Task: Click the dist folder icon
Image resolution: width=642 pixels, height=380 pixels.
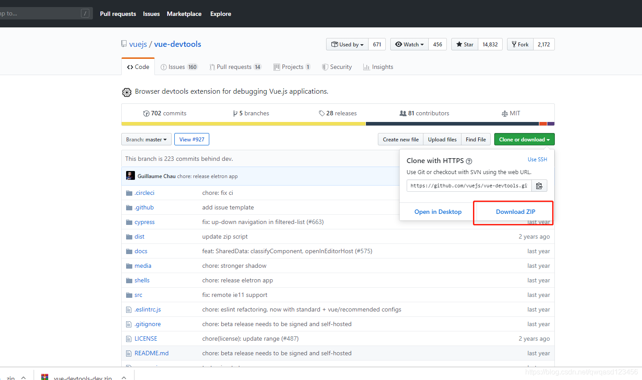Action: [129, 237]
